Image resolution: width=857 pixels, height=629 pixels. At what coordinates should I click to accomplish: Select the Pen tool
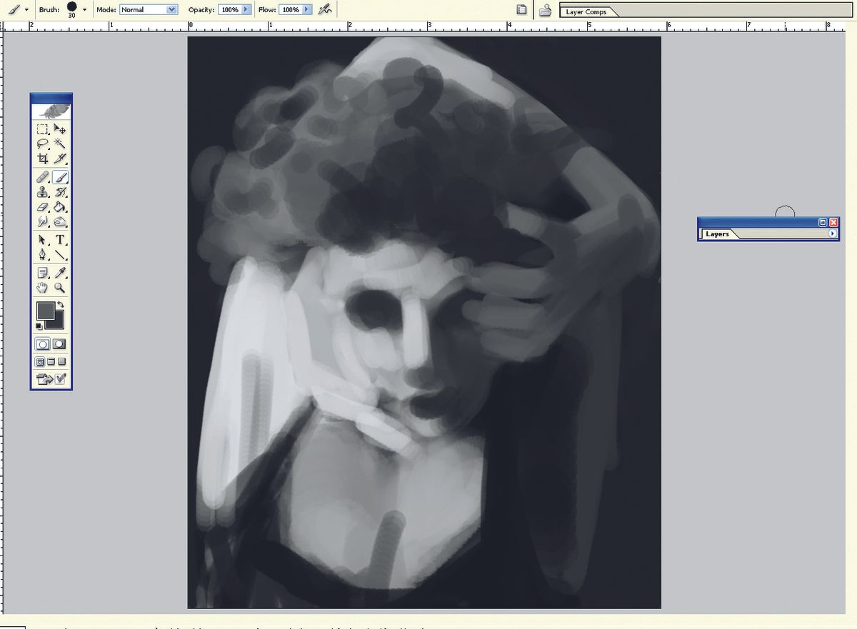coord(43,254)
